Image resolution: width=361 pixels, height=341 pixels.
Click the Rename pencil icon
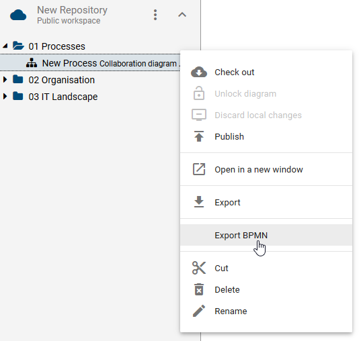[199, 311]
